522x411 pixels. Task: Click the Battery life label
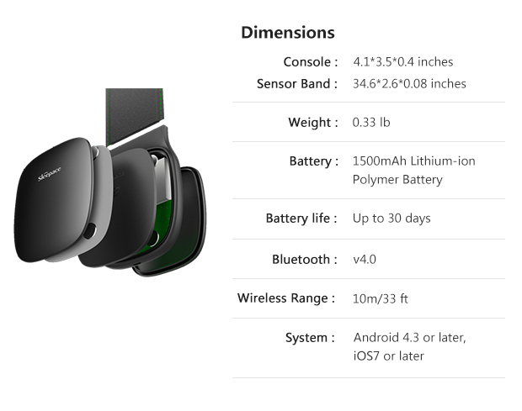point(301,219)
